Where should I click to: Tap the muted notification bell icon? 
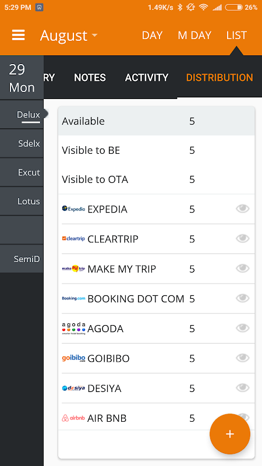pos(190,8)
